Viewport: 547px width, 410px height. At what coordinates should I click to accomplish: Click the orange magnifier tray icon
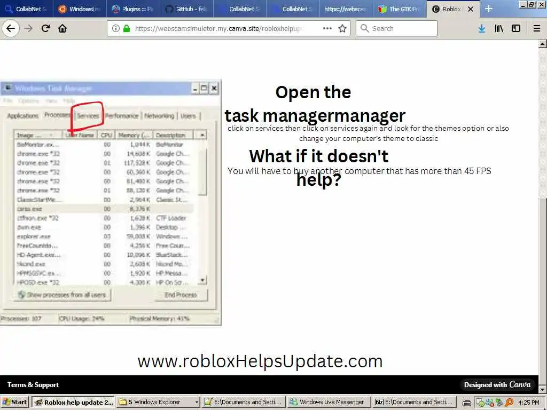pos(509,403)
